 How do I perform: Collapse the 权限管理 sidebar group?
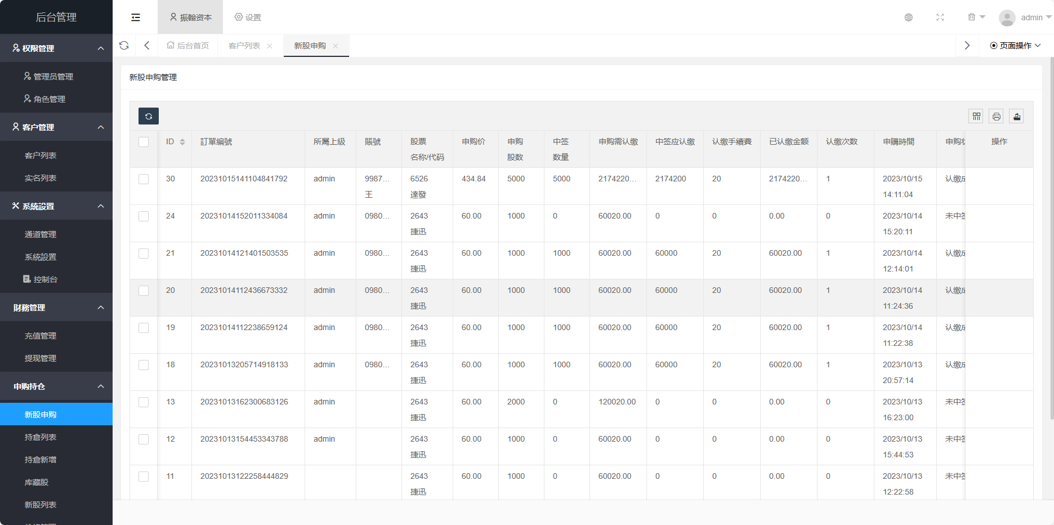(x=56, y=48)
